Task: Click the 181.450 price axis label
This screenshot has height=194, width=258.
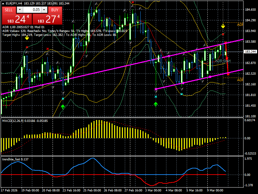Action: [251, 106]
